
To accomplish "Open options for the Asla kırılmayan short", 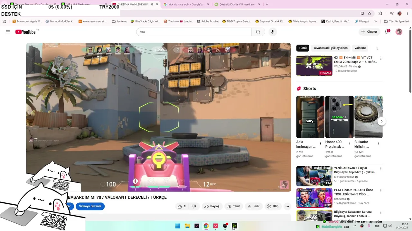I will (x=320, y=143).
